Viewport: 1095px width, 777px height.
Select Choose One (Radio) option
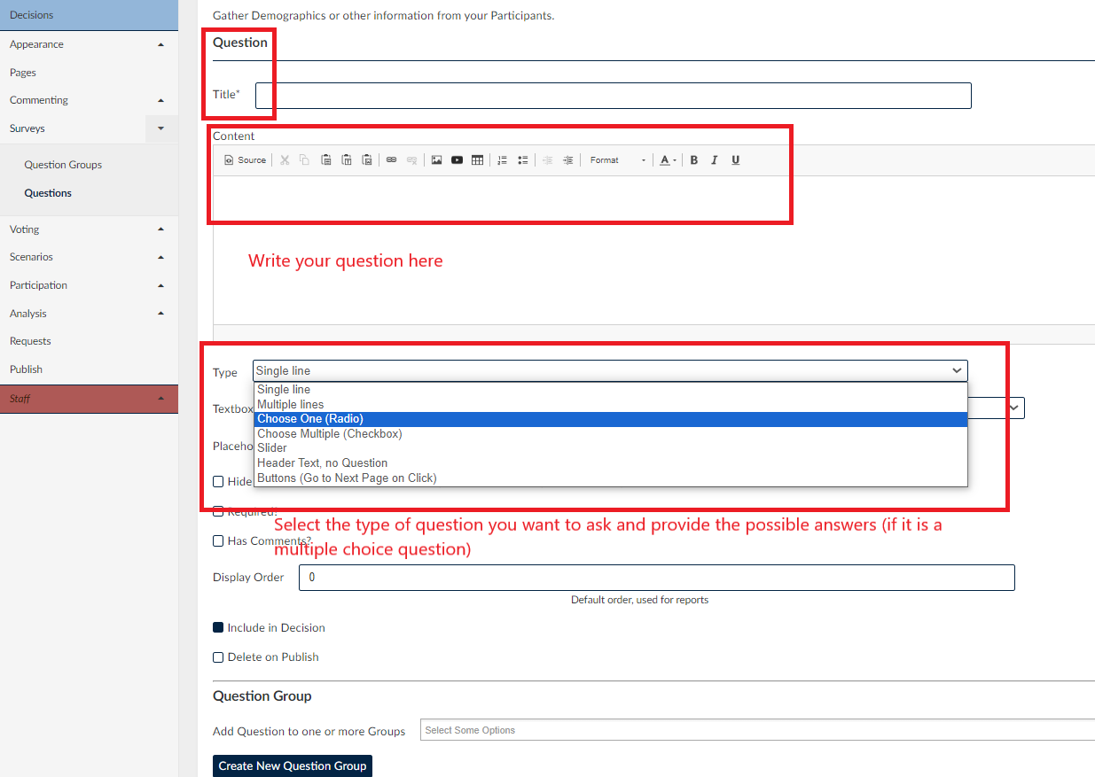[610, 419]
